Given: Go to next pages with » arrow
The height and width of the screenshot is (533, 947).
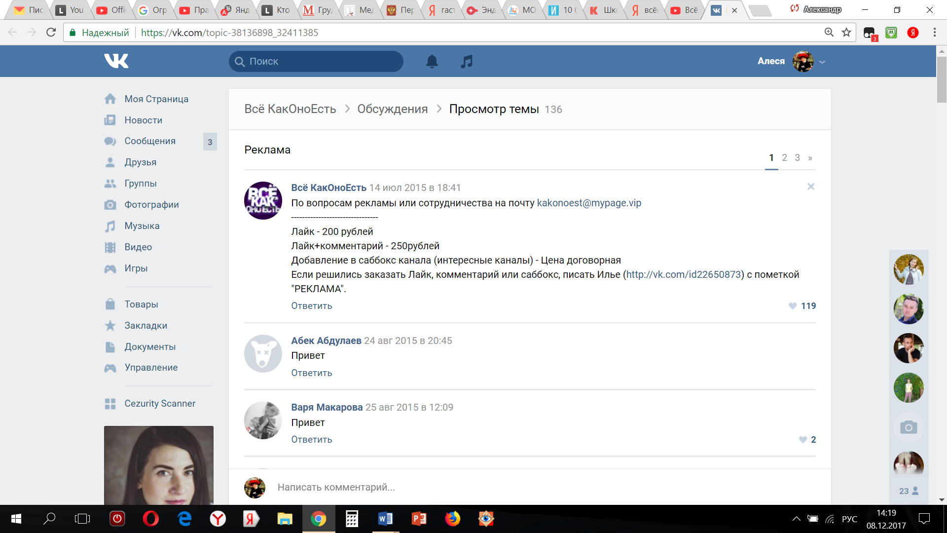Looking at the screenshot, I should pos(810,158).
